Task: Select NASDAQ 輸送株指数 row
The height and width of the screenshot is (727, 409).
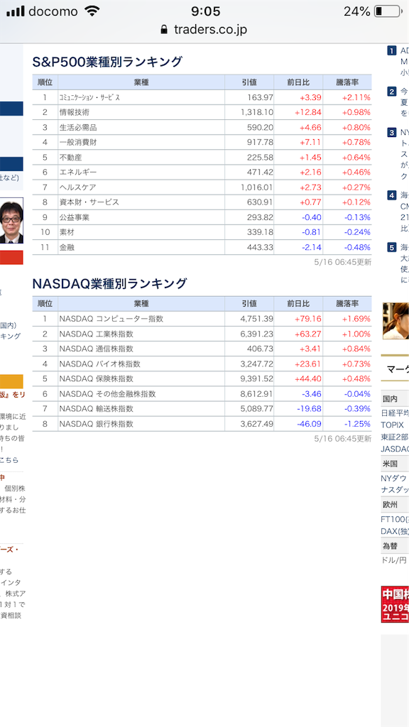Action: [x=202, y=409]
